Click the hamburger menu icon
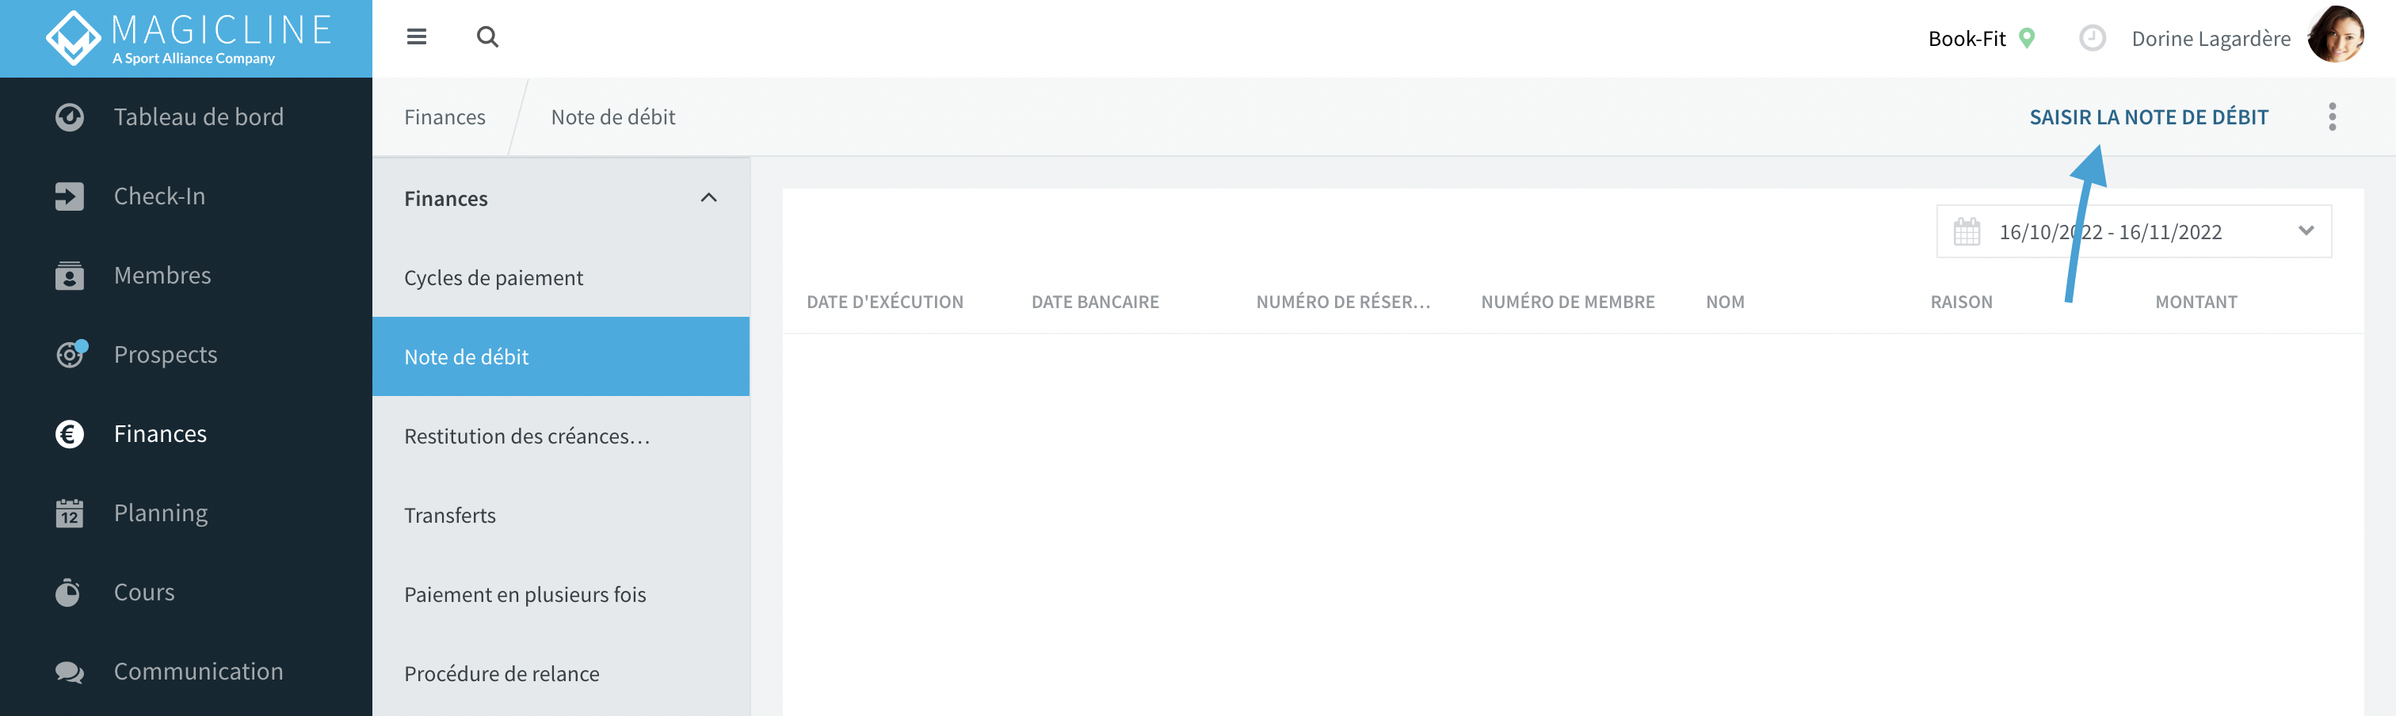2396x716 pixels. (x=416, y=37)
